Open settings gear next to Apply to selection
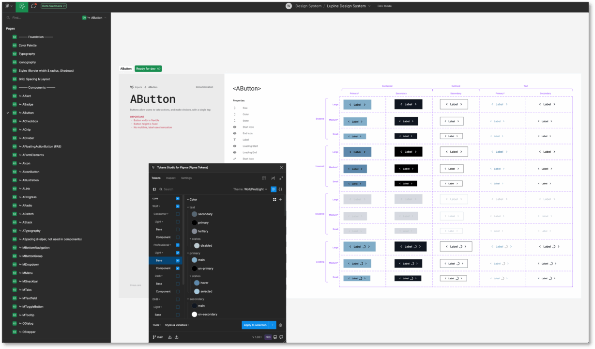 pyautogui.click(x=280, y=325)
